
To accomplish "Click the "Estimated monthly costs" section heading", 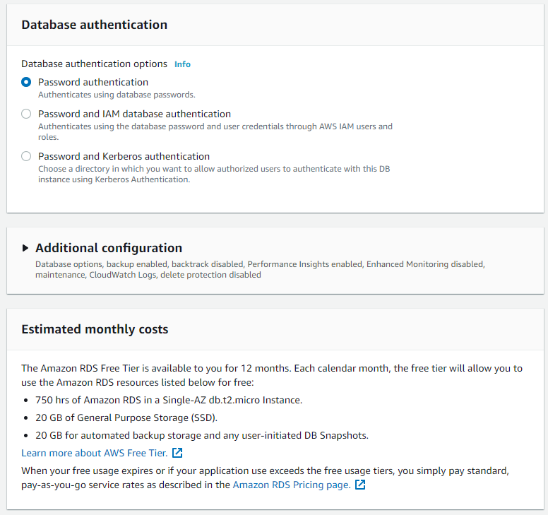I will [95, 329].
